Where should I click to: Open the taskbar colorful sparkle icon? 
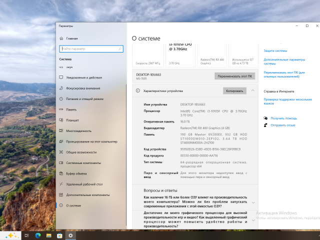(12, 235)
